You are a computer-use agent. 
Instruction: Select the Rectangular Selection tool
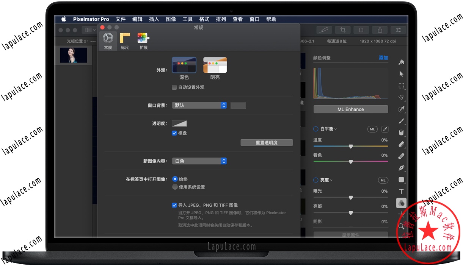click(x=401, y=86)
